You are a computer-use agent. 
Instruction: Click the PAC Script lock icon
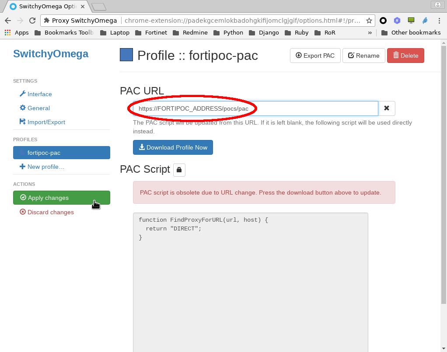tap(179, 170)
